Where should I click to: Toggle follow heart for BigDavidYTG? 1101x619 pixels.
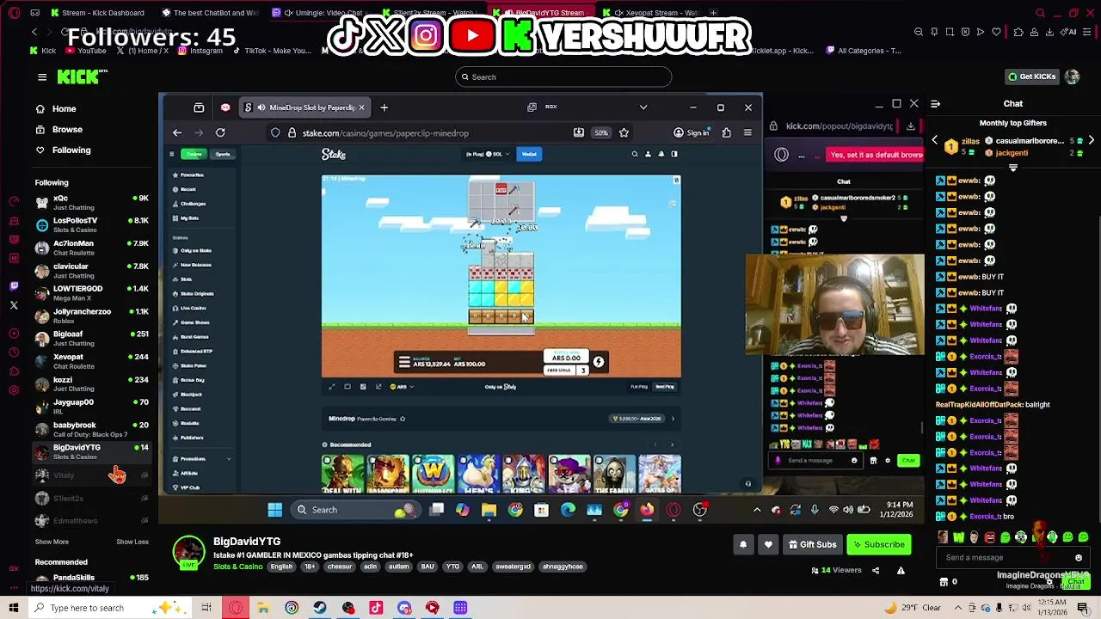pos(768,544)
